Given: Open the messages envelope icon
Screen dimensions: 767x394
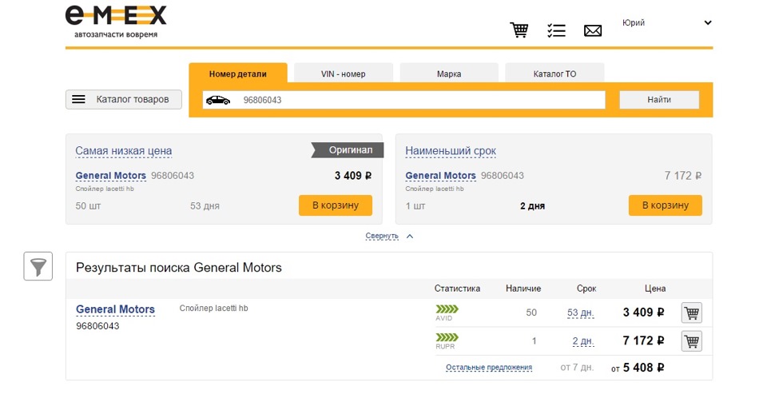Looking at the screenshot, I should coord(592,31).
